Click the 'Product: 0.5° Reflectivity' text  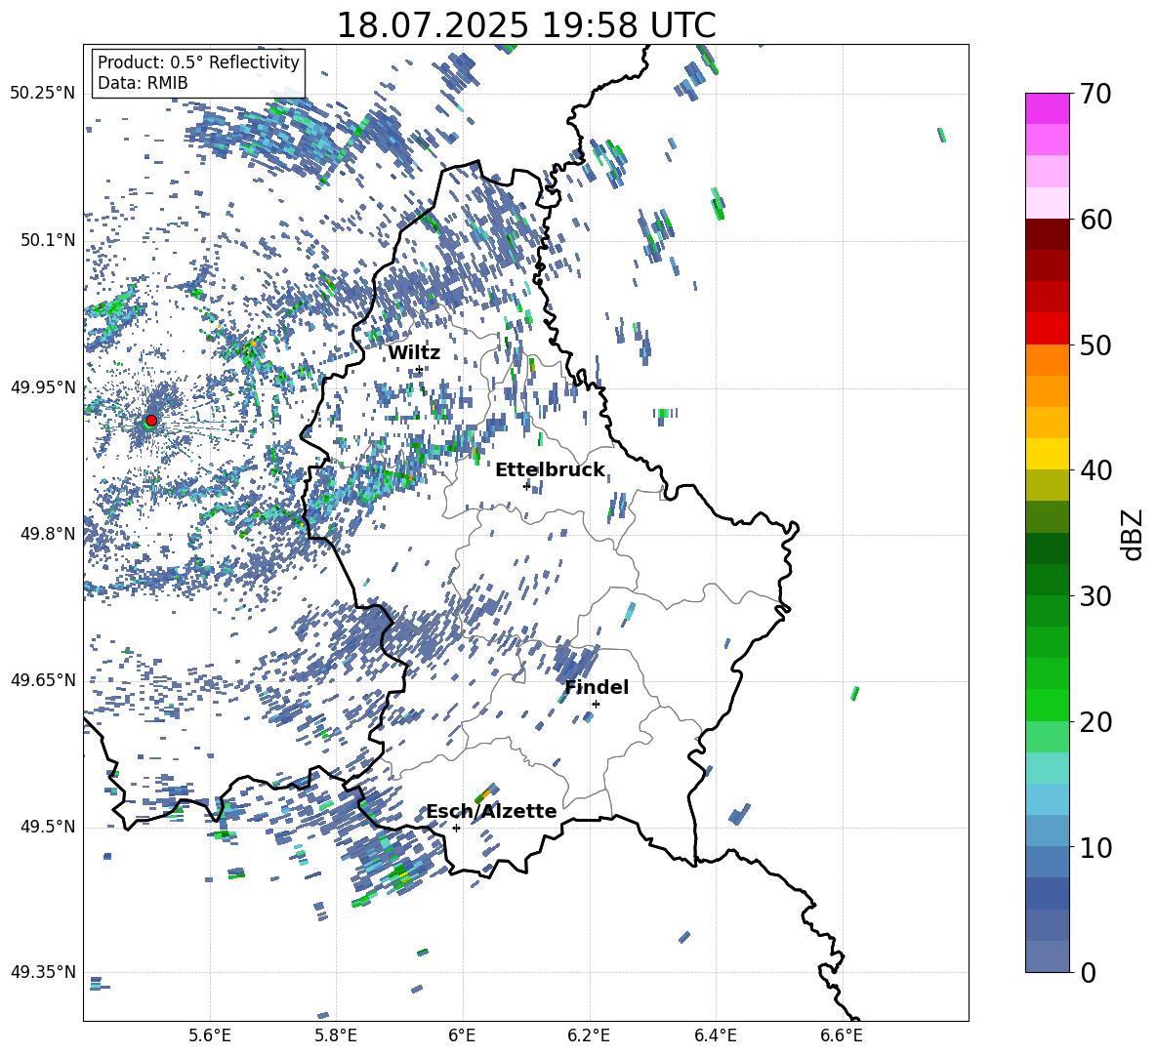198,61
